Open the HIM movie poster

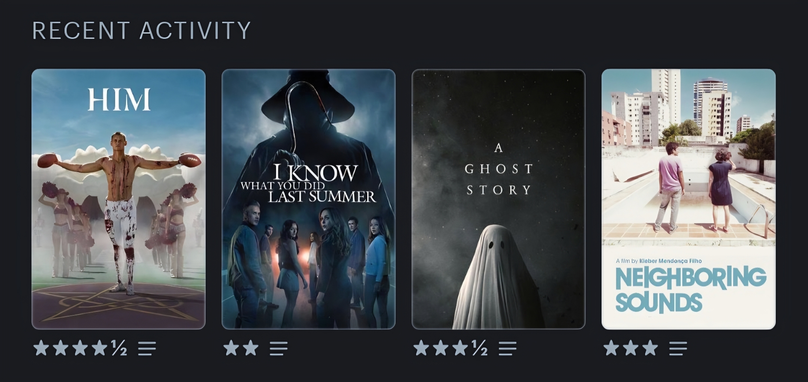tap(118, 199)
